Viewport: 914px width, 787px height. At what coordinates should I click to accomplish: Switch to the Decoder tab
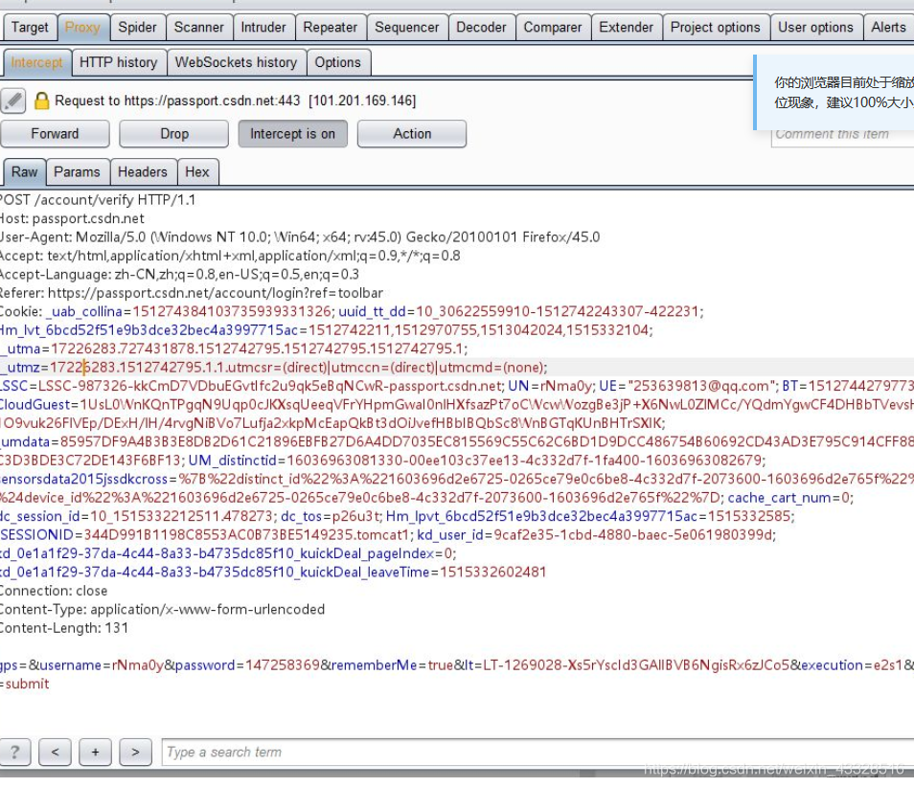tap(482, 28)
